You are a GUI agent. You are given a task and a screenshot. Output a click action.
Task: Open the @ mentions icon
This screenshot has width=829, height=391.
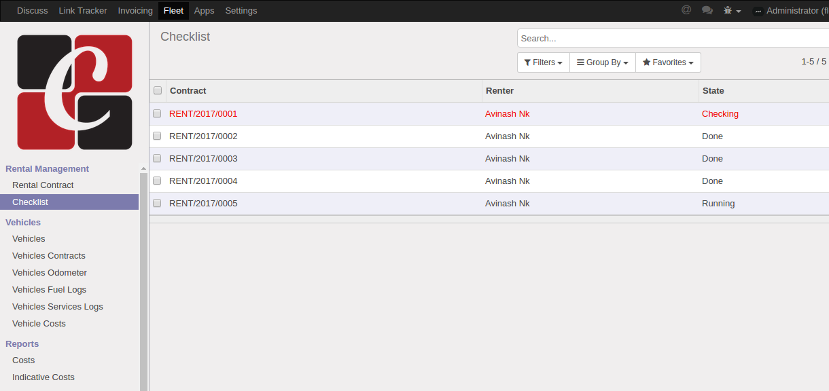tap(686, 10)
